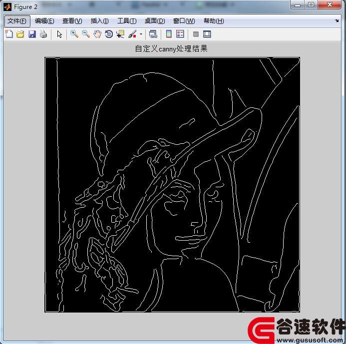The height and width of the screenshot is (344, 346).
Task: Click the New Figure toolbar icon
Action: tap(9, 34)
